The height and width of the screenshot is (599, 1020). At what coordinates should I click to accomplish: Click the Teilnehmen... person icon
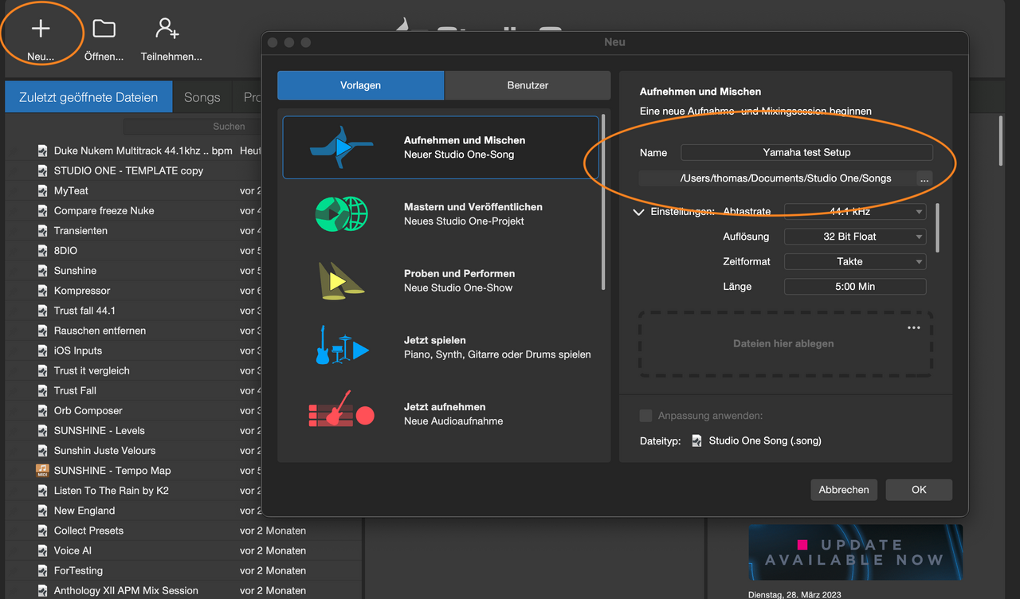coord(167,29)
